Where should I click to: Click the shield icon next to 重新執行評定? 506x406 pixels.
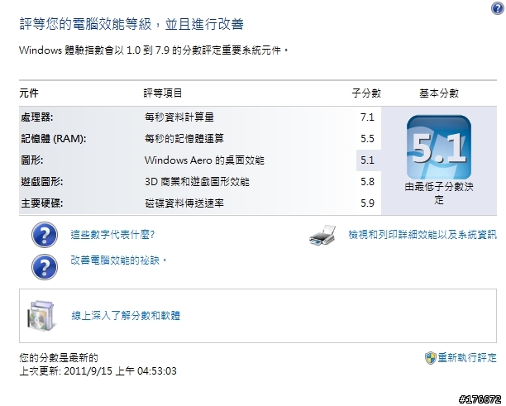coord(431,358)
